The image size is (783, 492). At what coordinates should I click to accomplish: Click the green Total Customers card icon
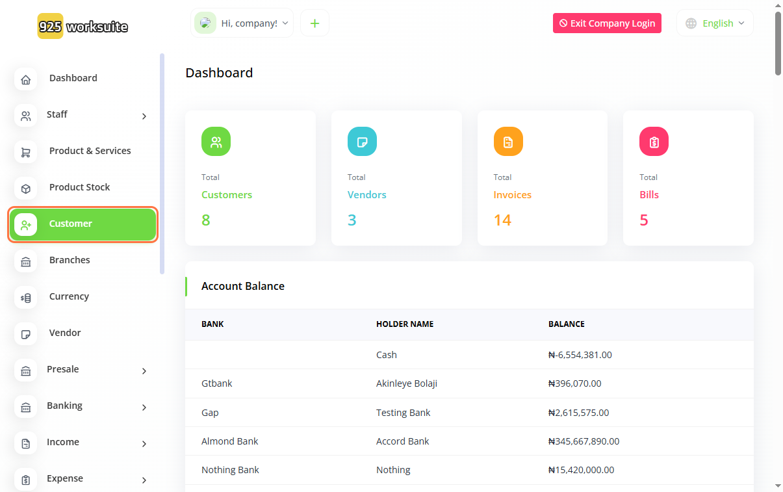tap(216, 141)
